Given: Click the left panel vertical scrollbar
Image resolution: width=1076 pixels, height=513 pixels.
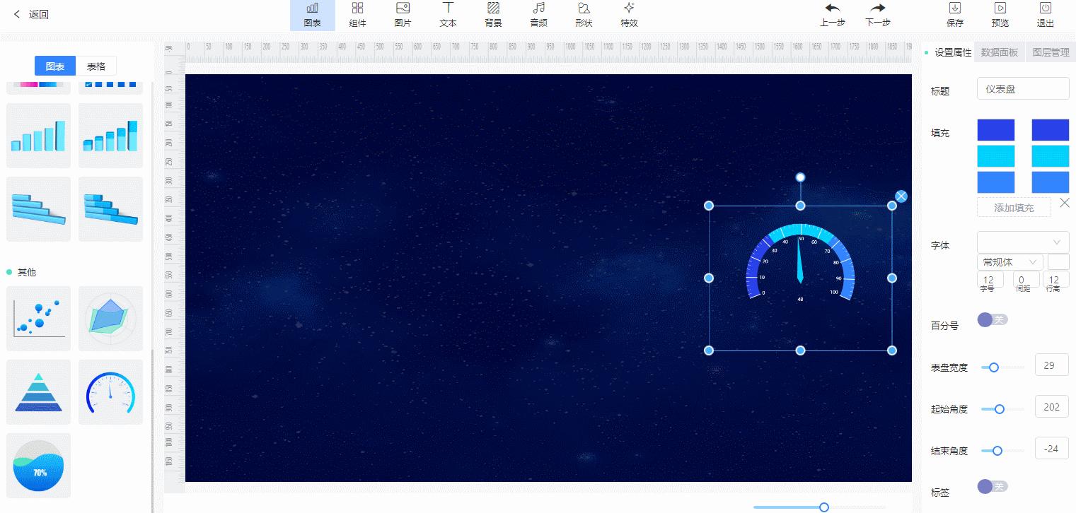Looking at the screenshot, I should [152, 431].
